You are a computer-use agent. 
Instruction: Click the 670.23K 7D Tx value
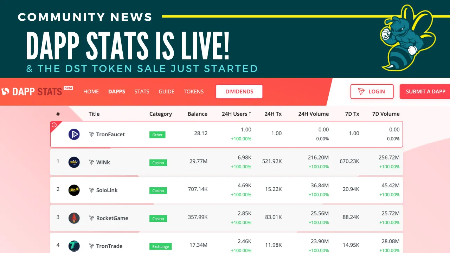[x=349, y=161]
